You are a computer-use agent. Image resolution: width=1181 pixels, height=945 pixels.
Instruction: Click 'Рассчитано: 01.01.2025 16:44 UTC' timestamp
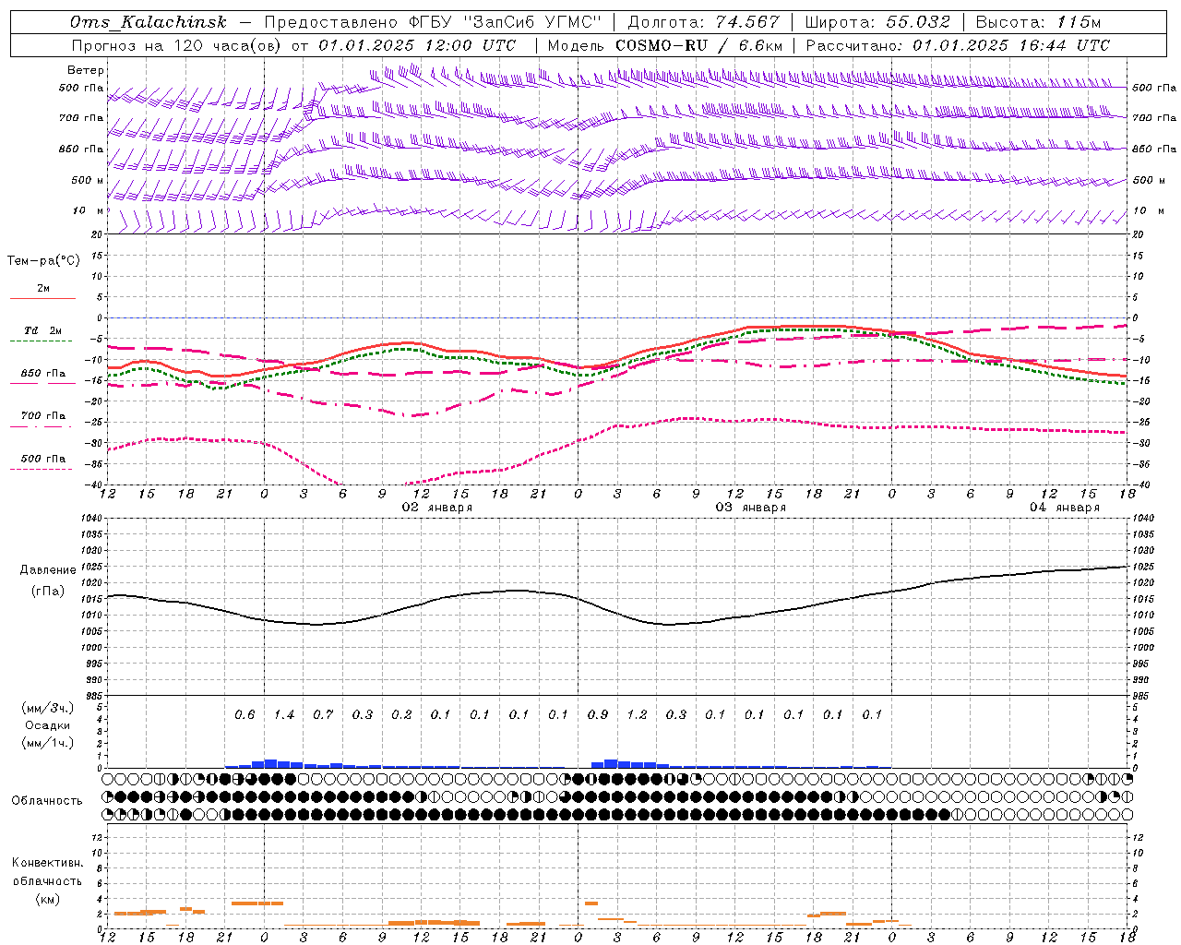[958, 45]
